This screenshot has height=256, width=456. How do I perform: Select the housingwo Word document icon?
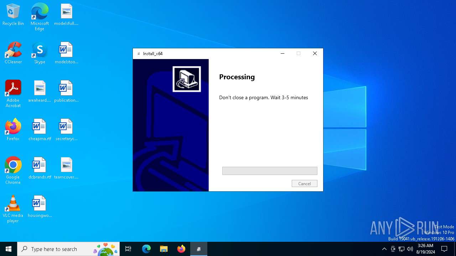point(40,207)
